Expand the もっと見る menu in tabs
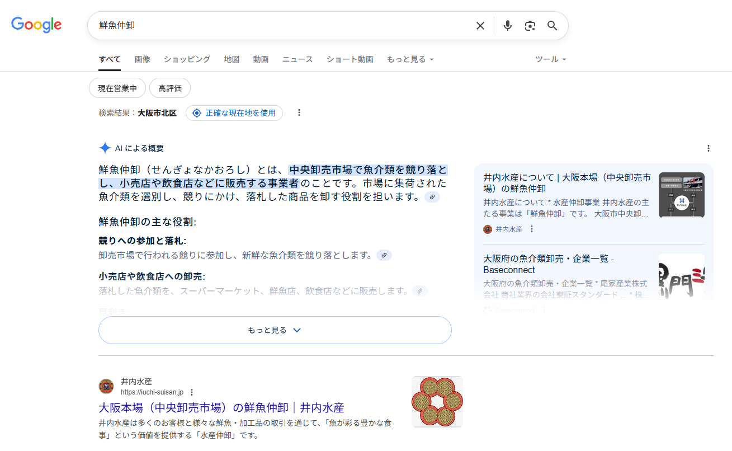 pos(410,59)
